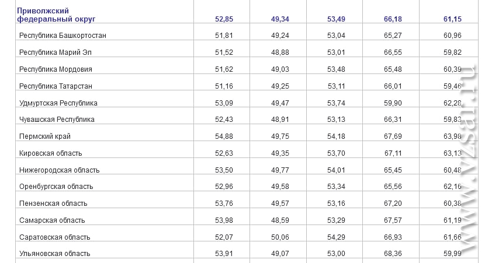Click the Республика Мордовия row name
Screen dimensions: 485x263
pyautogui.click(x=56, y=69)
